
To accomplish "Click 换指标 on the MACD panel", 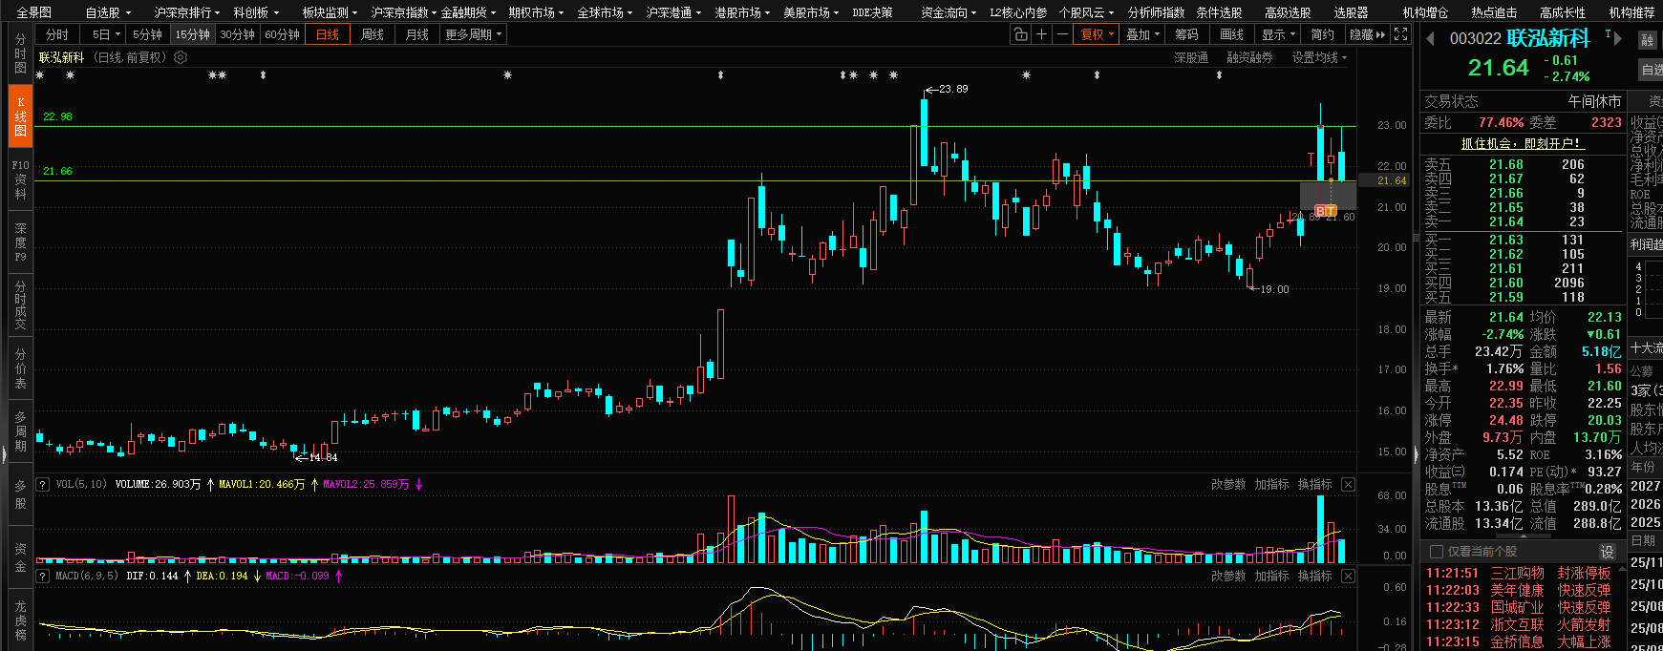I will [1314, 577].
